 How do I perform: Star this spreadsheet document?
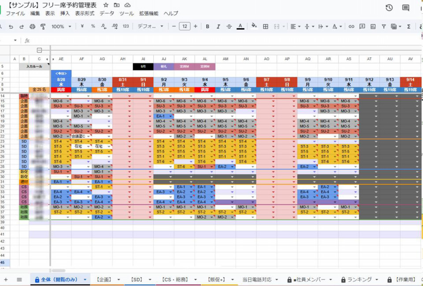(x=106, y=5)
